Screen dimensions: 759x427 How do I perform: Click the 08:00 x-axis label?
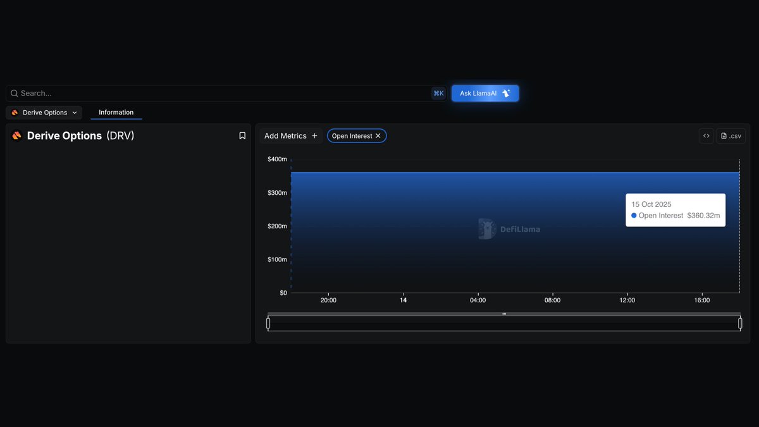click(552, 300)
